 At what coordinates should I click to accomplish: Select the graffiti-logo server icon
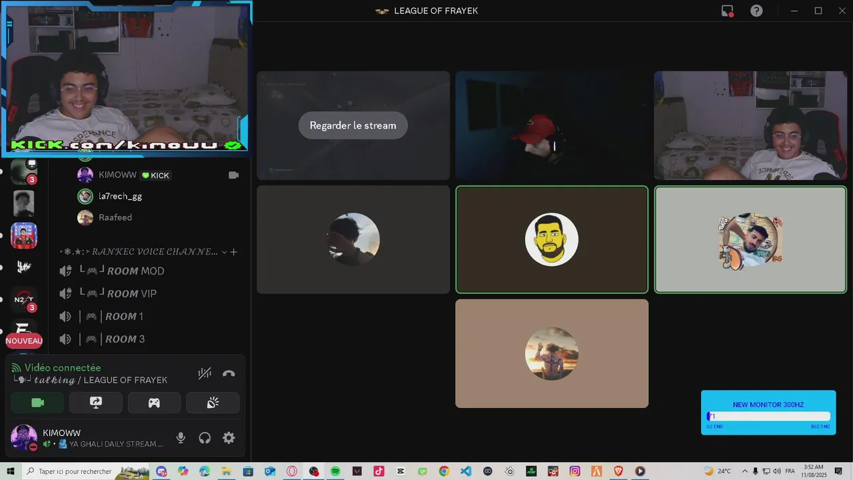point(24,267)
